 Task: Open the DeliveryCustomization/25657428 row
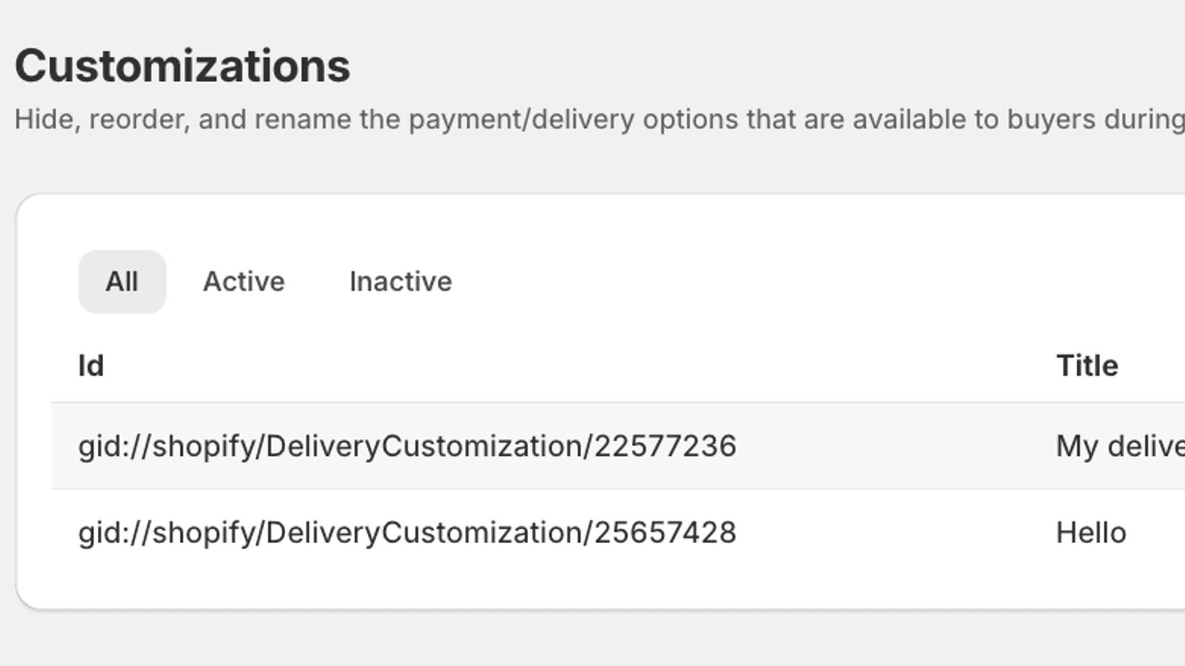(407, 531)
